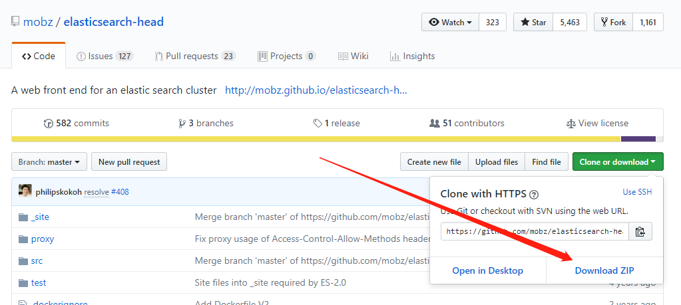The width and height of the screenshot is (681, 305).
Task: Open the resolve commit message link
Action: [97, 191]
